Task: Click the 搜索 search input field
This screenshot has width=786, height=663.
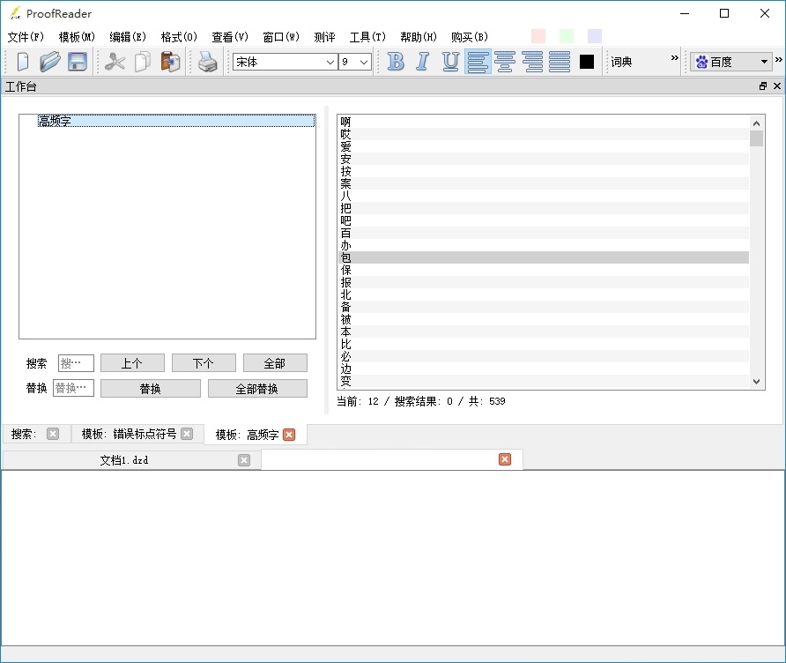Action: click(x=76, y=363)
